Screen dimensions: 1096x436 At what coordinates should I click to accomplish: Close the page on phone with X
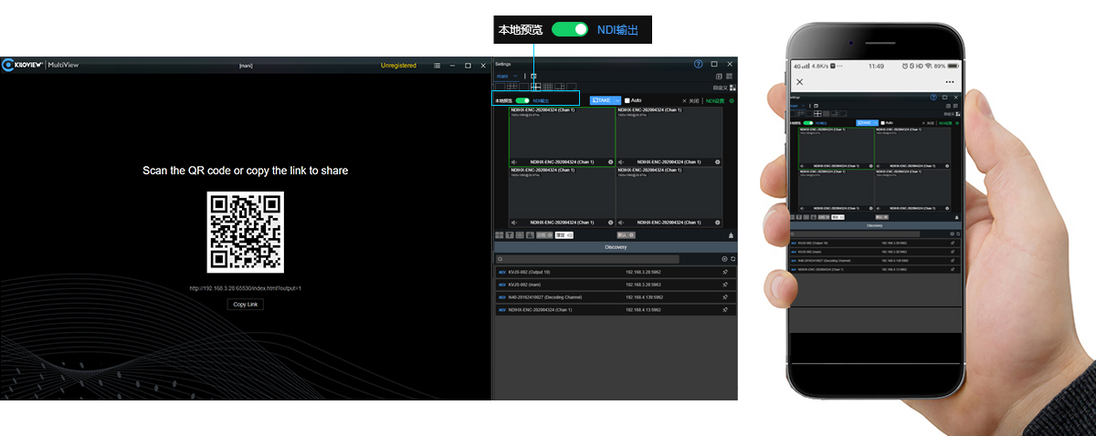coord(800,82)
